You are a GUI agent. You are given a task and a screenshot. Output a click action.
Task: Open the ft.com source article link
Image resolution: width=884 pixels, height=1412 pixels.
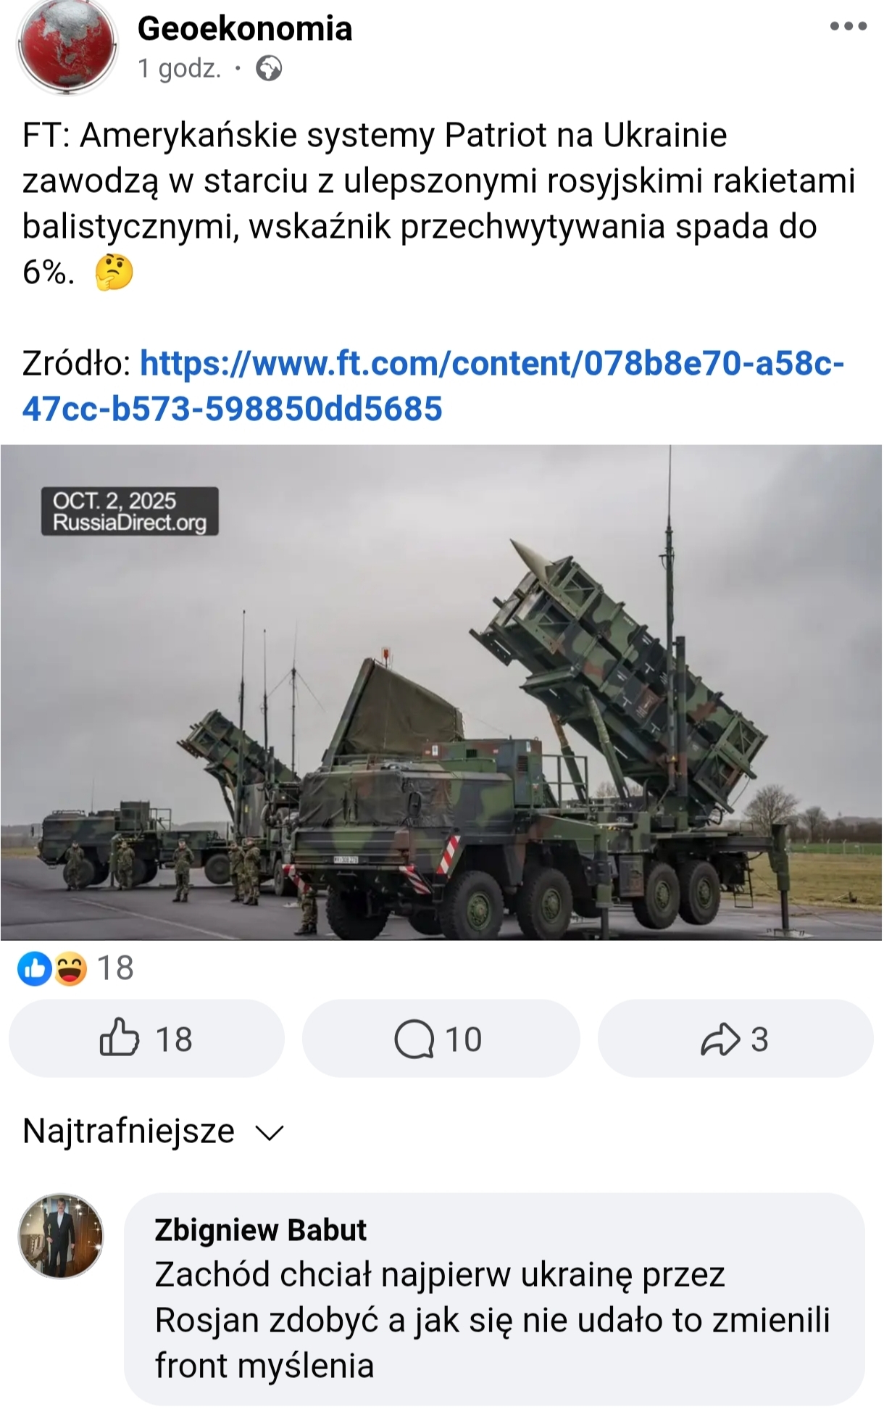click(433, 386)
